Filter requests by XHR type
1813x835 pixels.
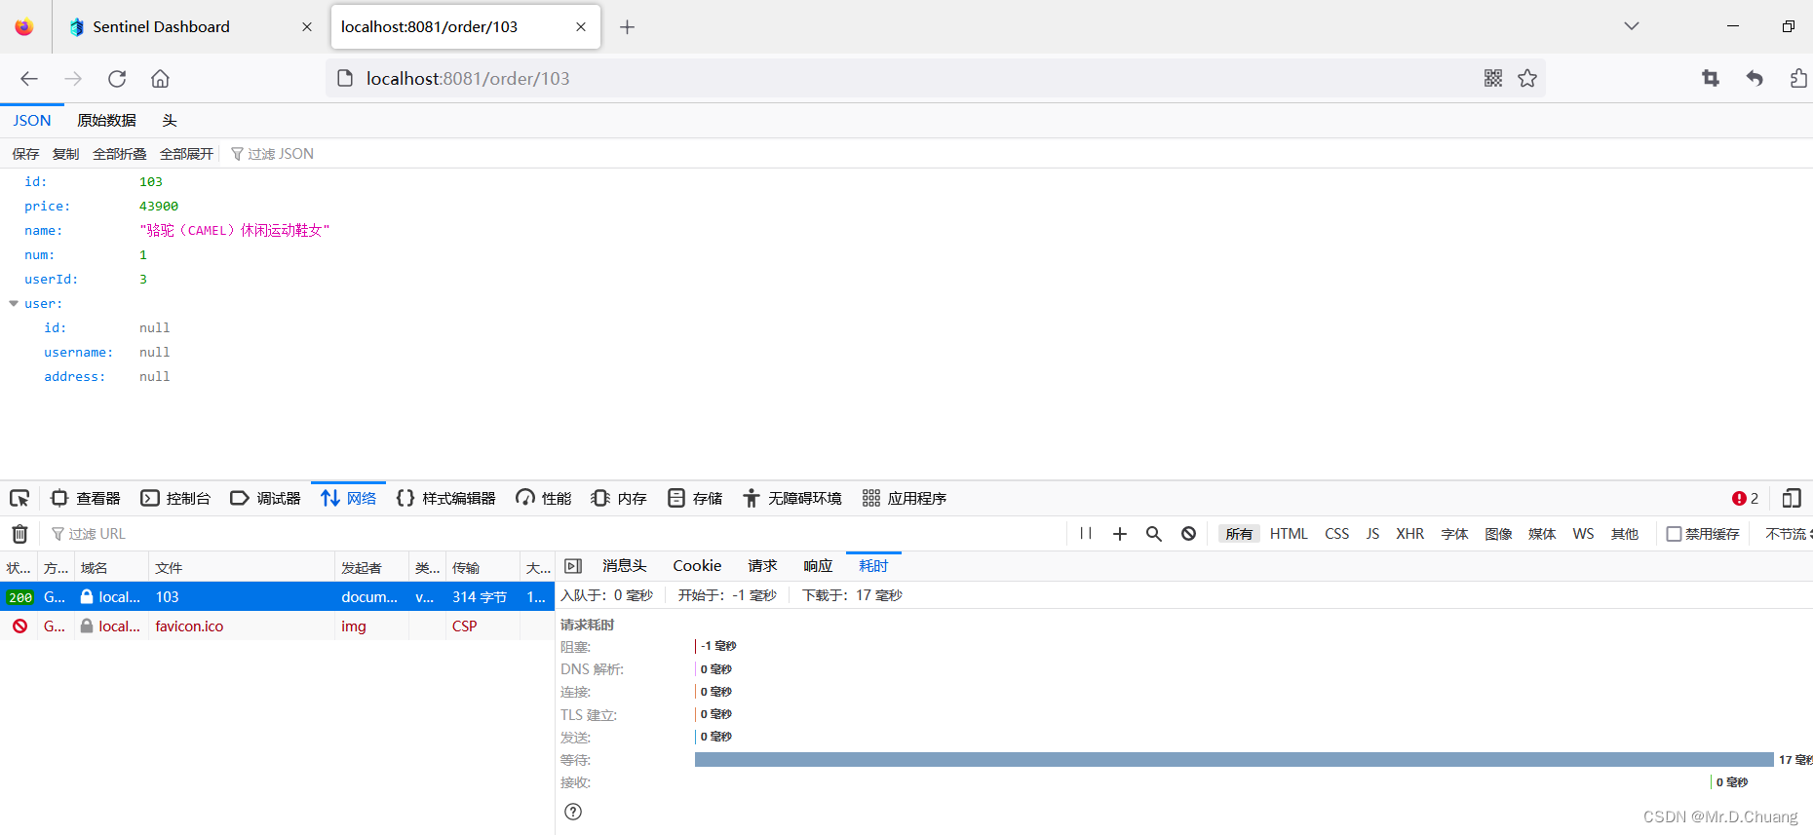[x=1410, y=534]
